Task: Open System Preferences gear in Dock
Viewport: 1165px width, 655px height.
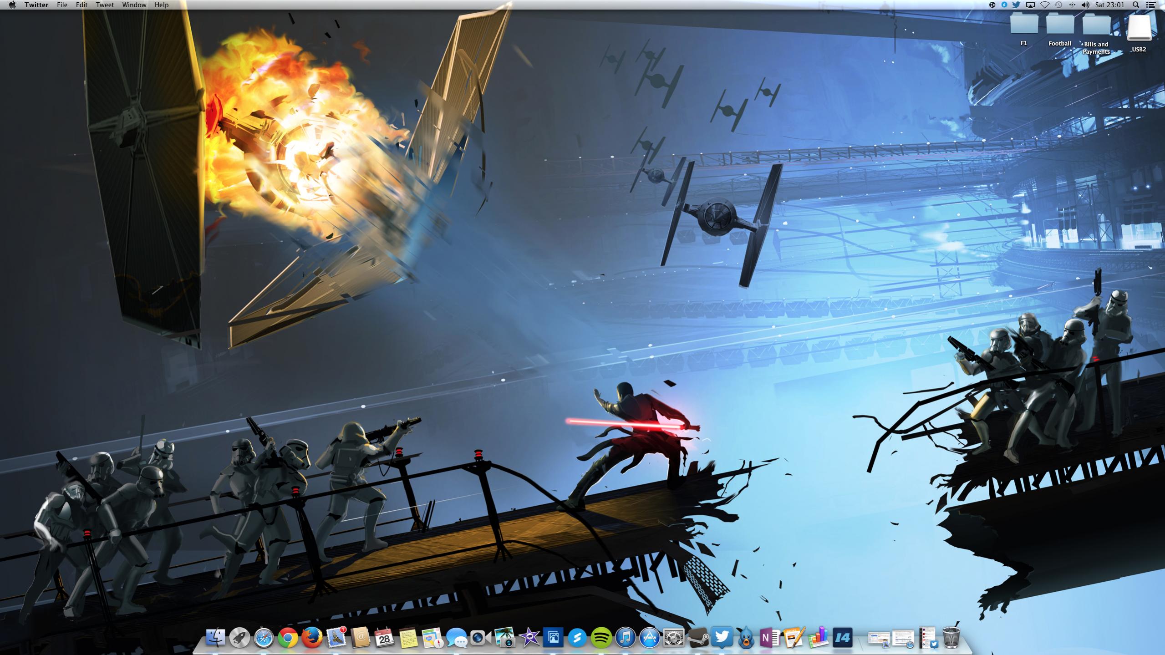Action: click(x=674, y=638)
